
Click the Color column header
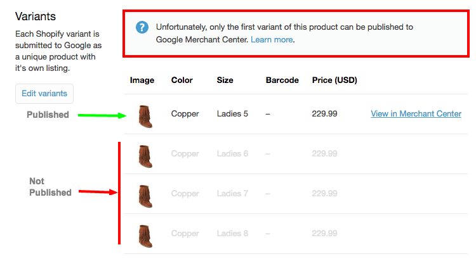click(x=182, y=80)
